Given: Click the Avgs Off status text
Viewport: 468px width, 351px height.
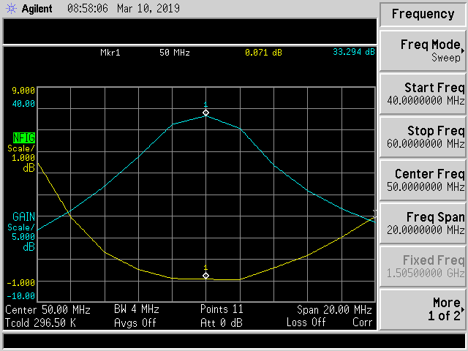Looking at the screenshot, I should click(x=135, y=323).
